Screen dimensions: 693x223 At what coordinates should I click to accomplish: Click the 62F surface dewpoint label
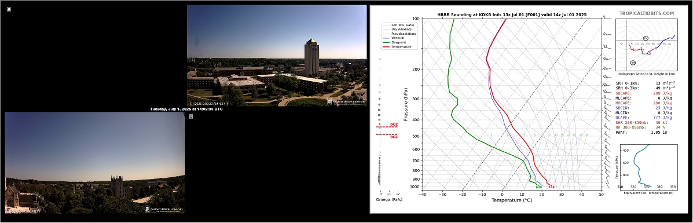[x=539, y=187]
